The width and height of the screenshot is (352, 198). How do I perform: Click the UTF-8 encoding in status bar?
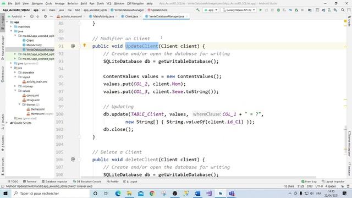point(319,186)
